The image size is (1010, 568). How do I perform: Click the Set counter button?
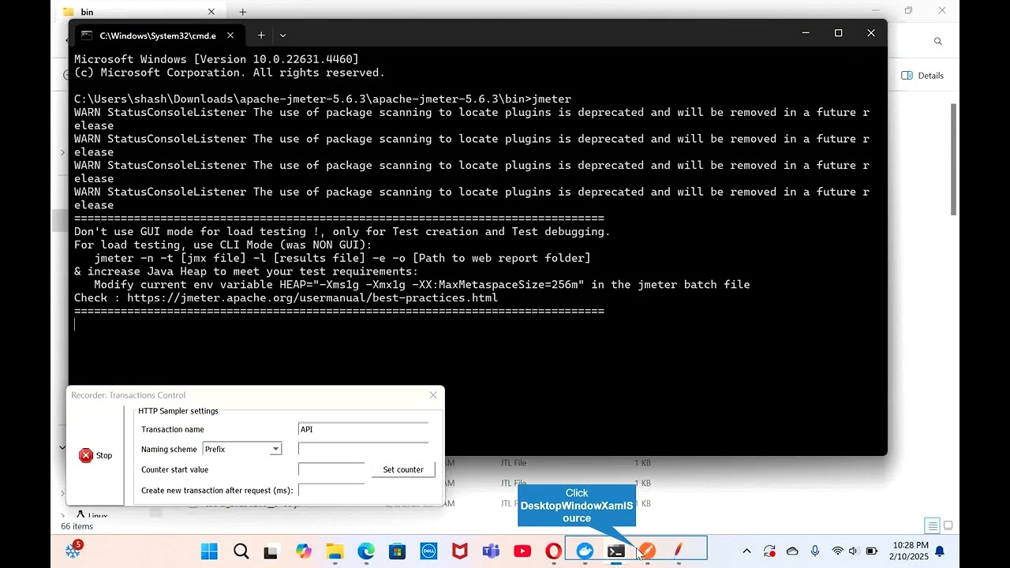(403, 469)
